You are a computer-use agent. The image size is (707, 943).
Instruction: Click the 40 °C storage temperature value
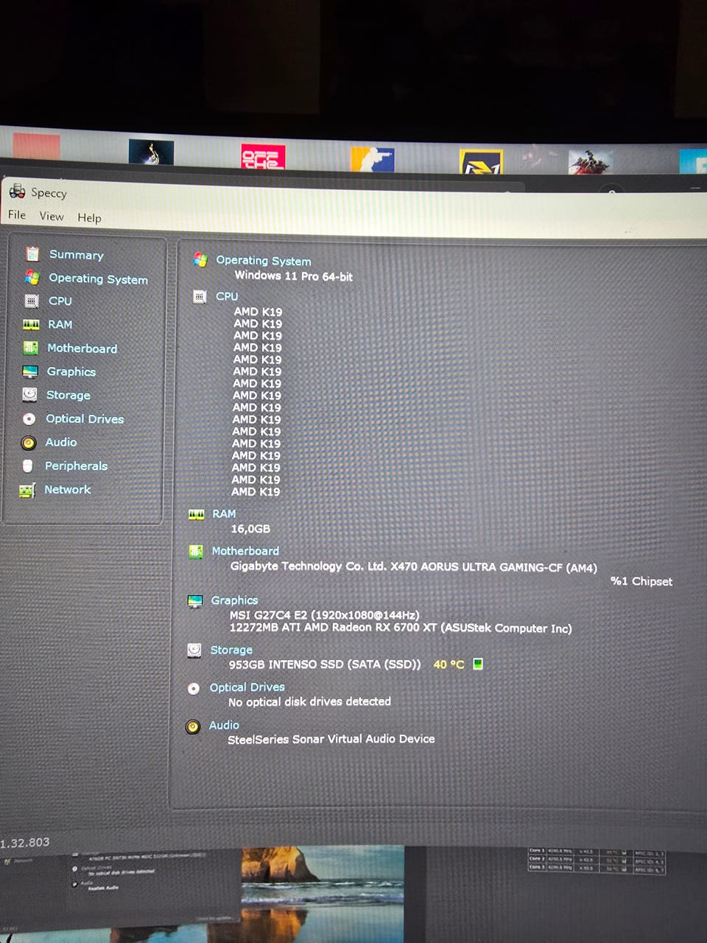click(x=449, y=664)
